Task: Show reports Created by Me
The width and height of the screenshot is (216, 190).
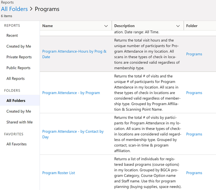Action: click(19, 46)
